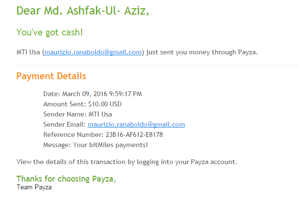Screen dimensions: 299x201
Task: Click the "Sender Email:" label text
Action: click(64, 124)
